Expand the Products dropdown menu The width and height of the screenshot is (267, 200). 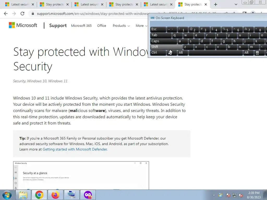point(121,26)
